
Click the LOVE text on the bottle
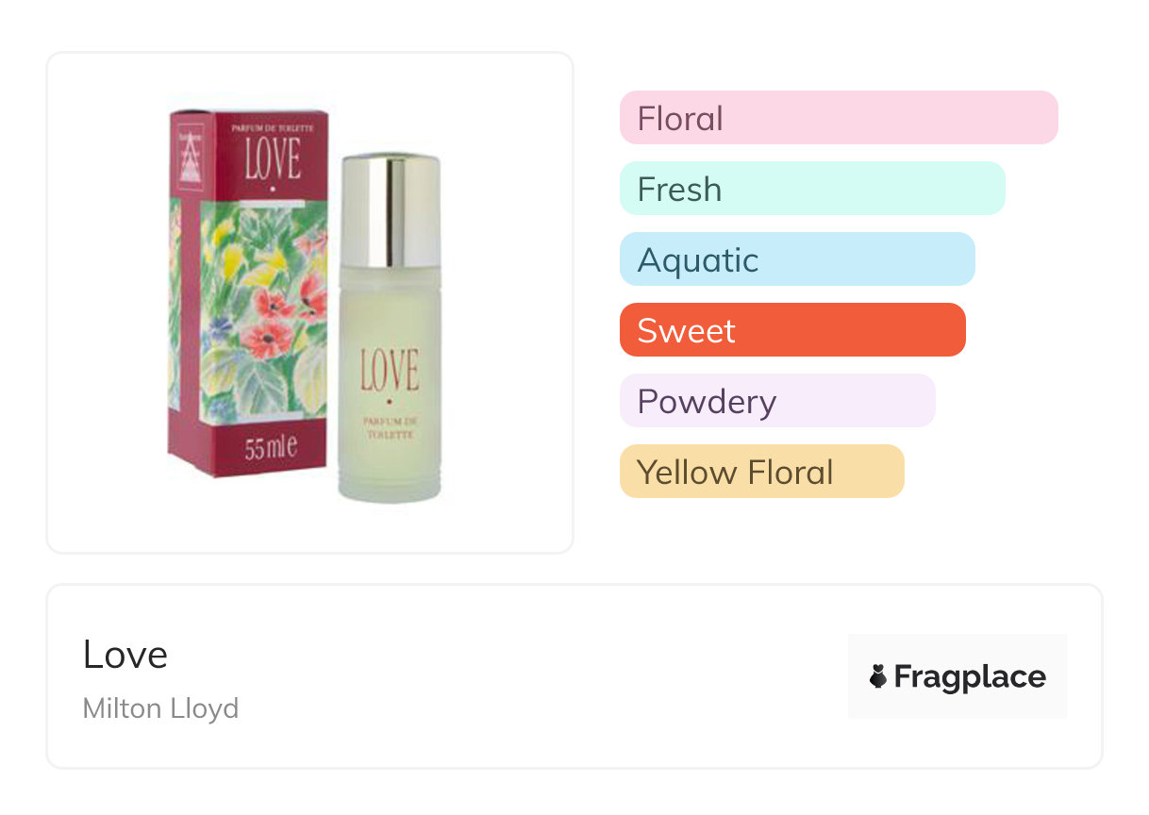coord(389,370)
